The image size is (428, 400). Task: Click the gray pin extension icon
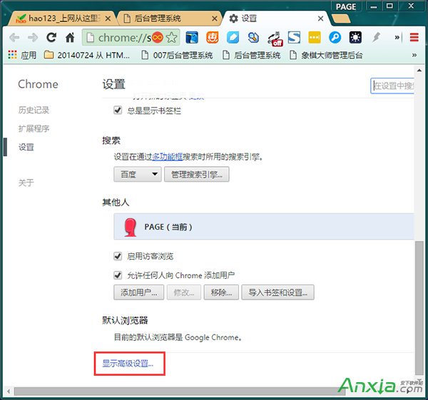376,37
